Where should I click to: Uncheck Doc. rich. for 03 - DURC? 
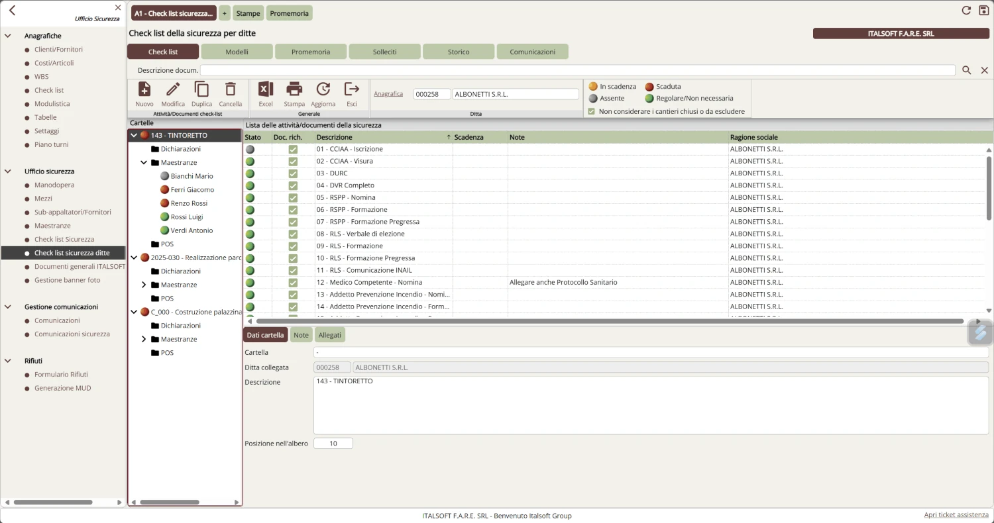coord(293,173)
